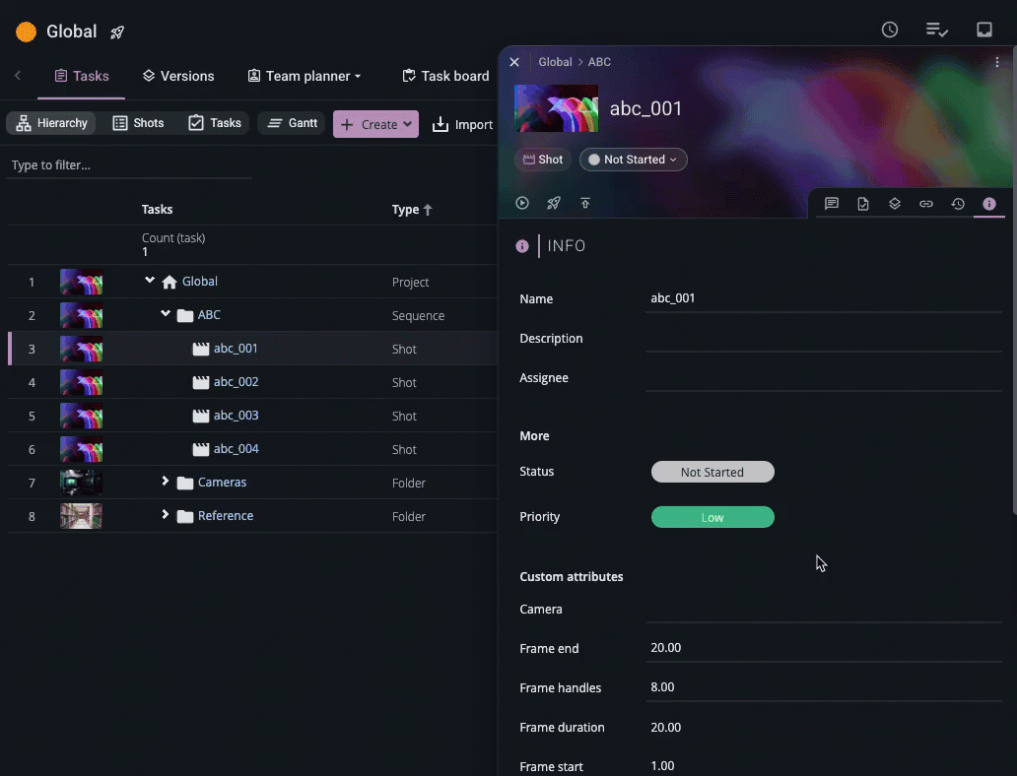Click the Import button
This screenshot has width=1017, height=776.
pyautogui.click(x=462, y=124)
